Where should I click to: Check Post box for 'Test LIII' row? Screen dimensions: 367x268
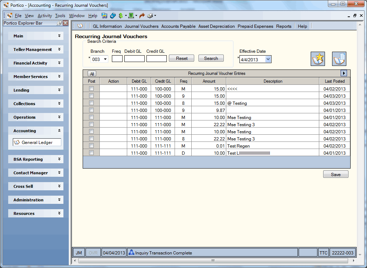[x=91, y=153]
